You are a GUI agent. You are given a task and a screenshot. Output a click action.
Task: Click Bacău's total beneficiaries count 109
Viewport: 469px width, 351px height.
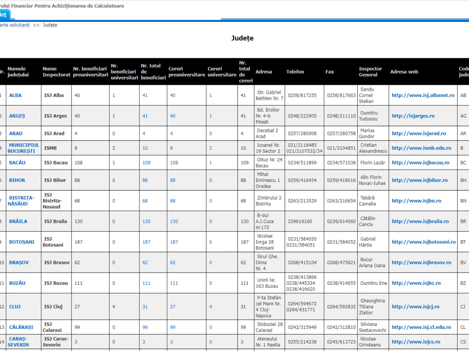[x=146, y=163]
